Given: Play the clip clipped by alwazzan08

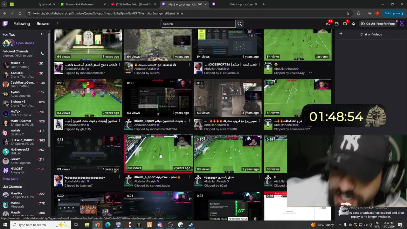Looking at the screenshot, I should click(x=228, y=98).
